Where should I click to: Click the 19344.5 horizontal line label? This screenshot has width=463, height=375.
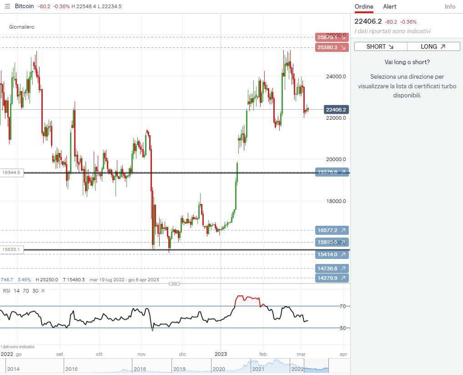point(11,172)
